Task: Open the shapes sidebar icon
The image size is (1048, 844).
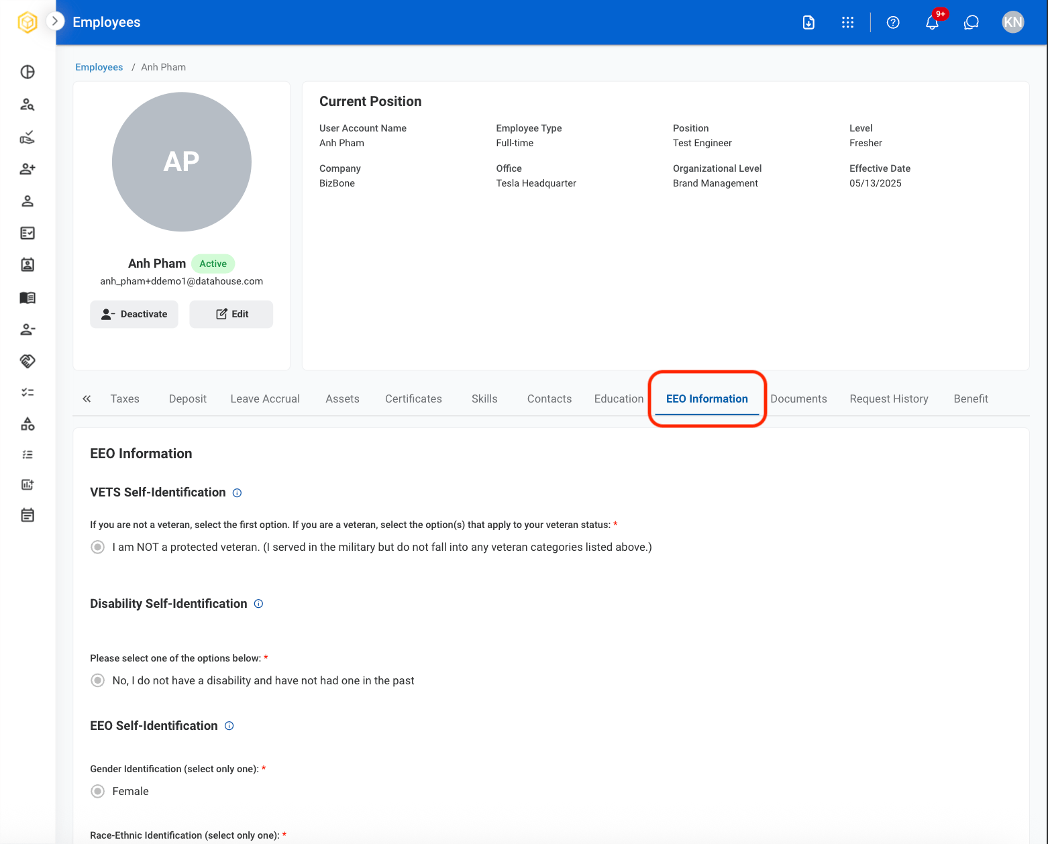Action: pos(28,424)
